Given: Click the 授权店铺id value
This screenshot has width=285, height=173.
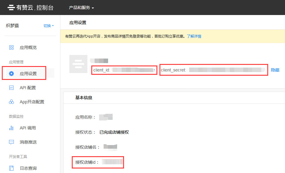Looking at the screenshot, I should coord(112,162).
